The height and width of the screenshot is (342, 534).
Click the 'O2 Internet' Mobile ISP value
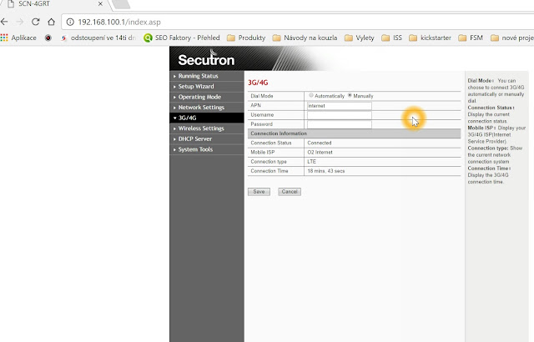tap(320, 152)
